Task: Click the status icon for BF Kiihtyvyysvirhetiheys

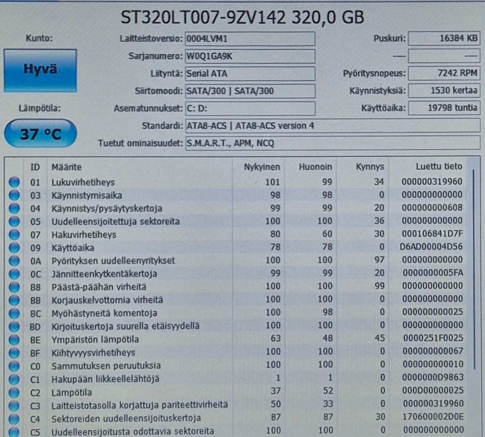Action: 14,353
